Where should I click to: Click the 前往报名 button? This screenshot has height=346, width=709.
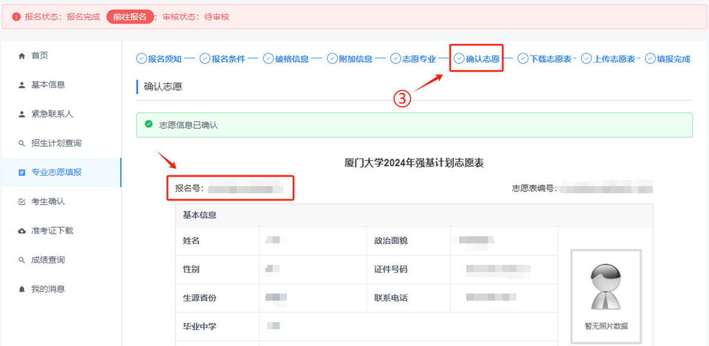click(x=130, y=17)
